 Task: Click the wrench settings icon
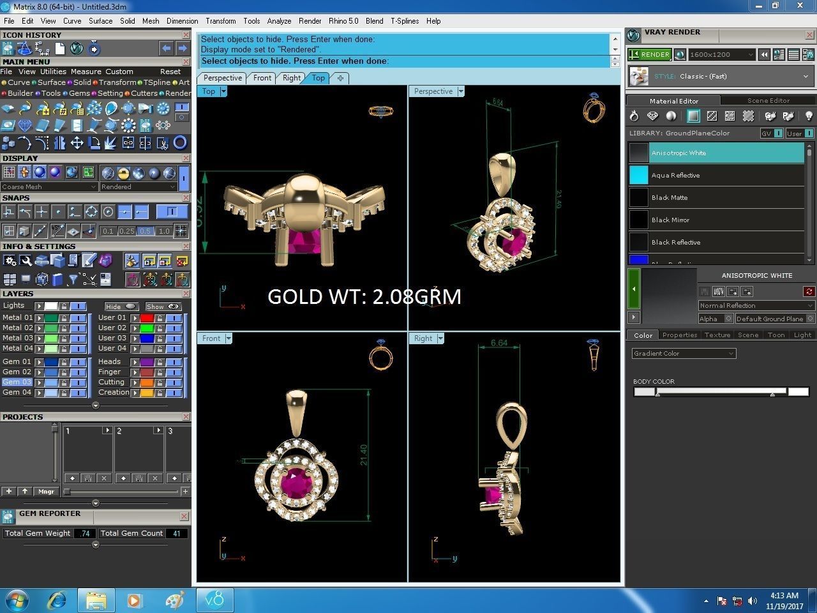pyautogui.click(x=26, y=261)
